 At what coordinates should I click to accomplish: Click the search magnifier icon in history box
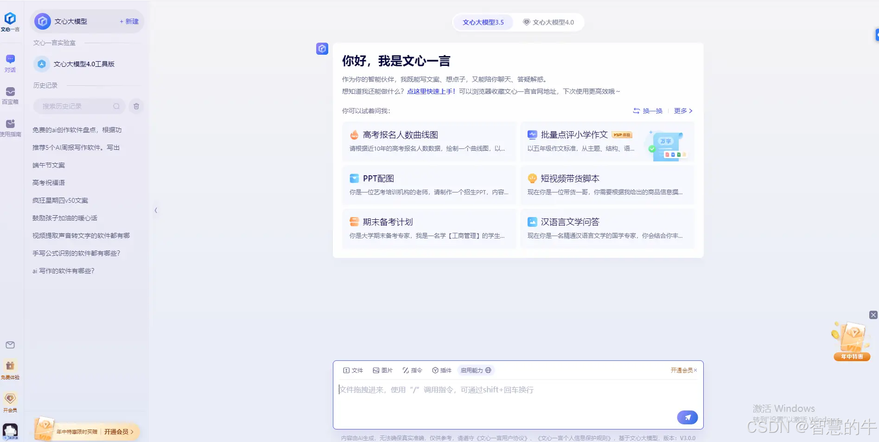[116, 106]
